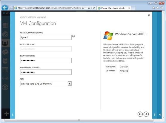Click the browser Forward arrow button

[x=10, y=8]
